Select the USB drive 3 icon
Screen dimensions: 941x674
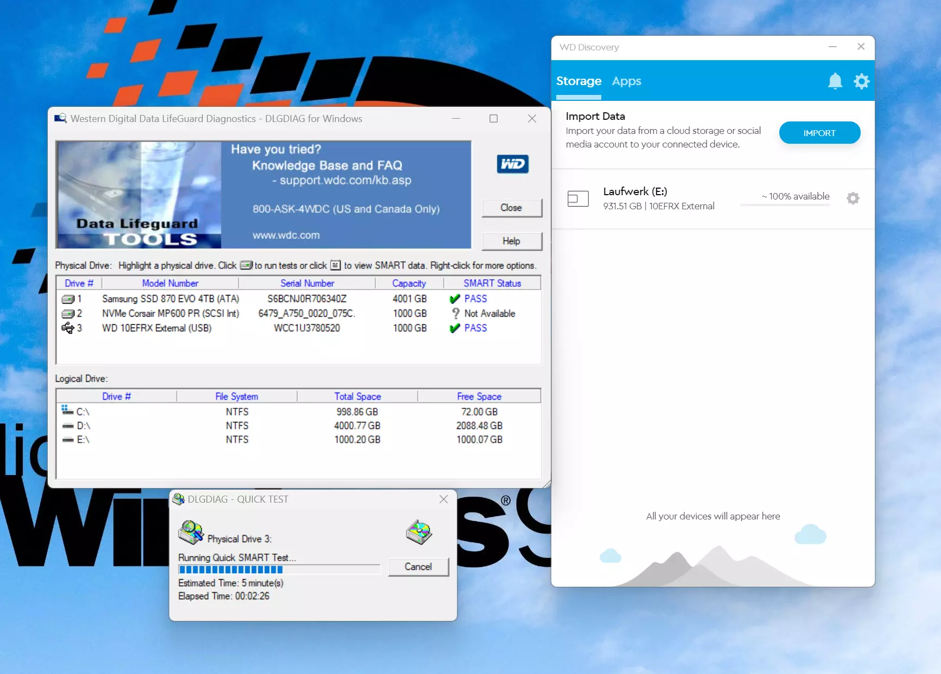[68, 328]
